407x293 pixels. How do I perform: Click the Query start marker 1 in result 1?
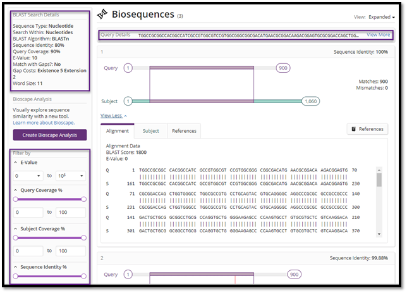pos(128,68)
